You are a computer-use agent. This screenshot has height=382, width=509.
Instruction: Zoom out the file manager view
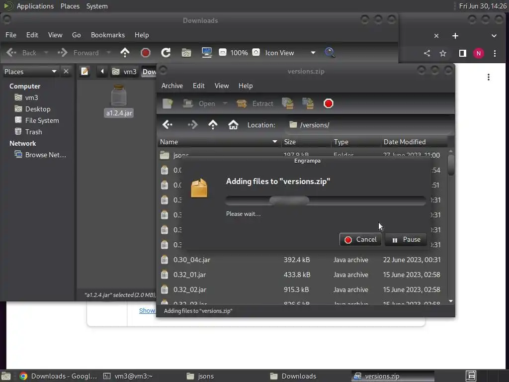(x=223, y=52)
